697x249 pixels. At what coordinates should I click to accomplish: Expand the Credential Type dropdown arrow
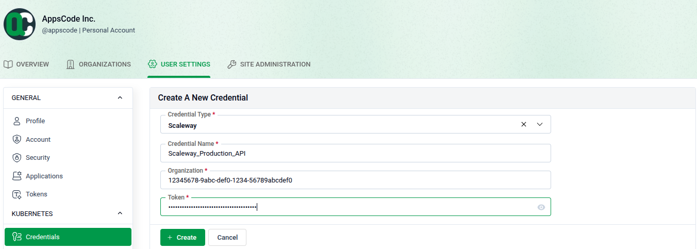(x=540, y=124)
